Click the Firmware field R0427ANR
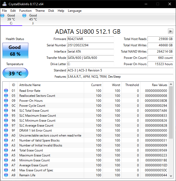Image resolution: width=176 pixels, height=181 pixels. click(x=90, y=39)
